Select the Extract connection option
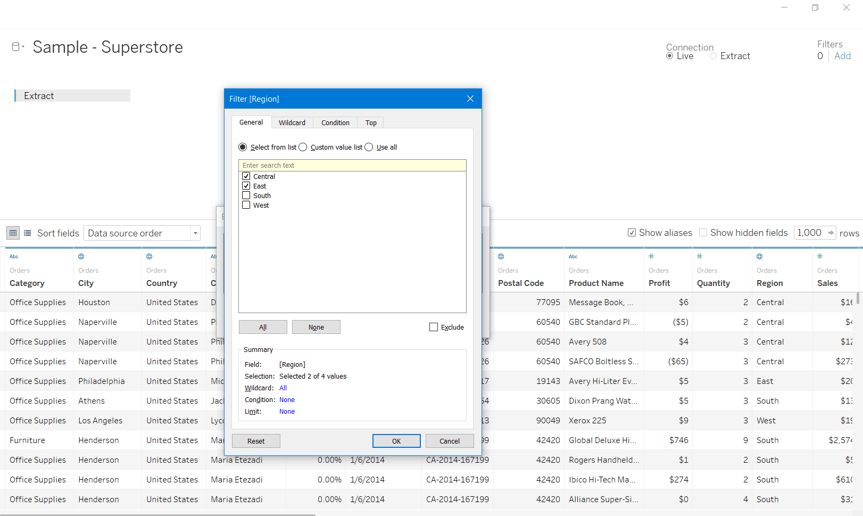This screenshot has width=863, height=516. tap(713, 56)
